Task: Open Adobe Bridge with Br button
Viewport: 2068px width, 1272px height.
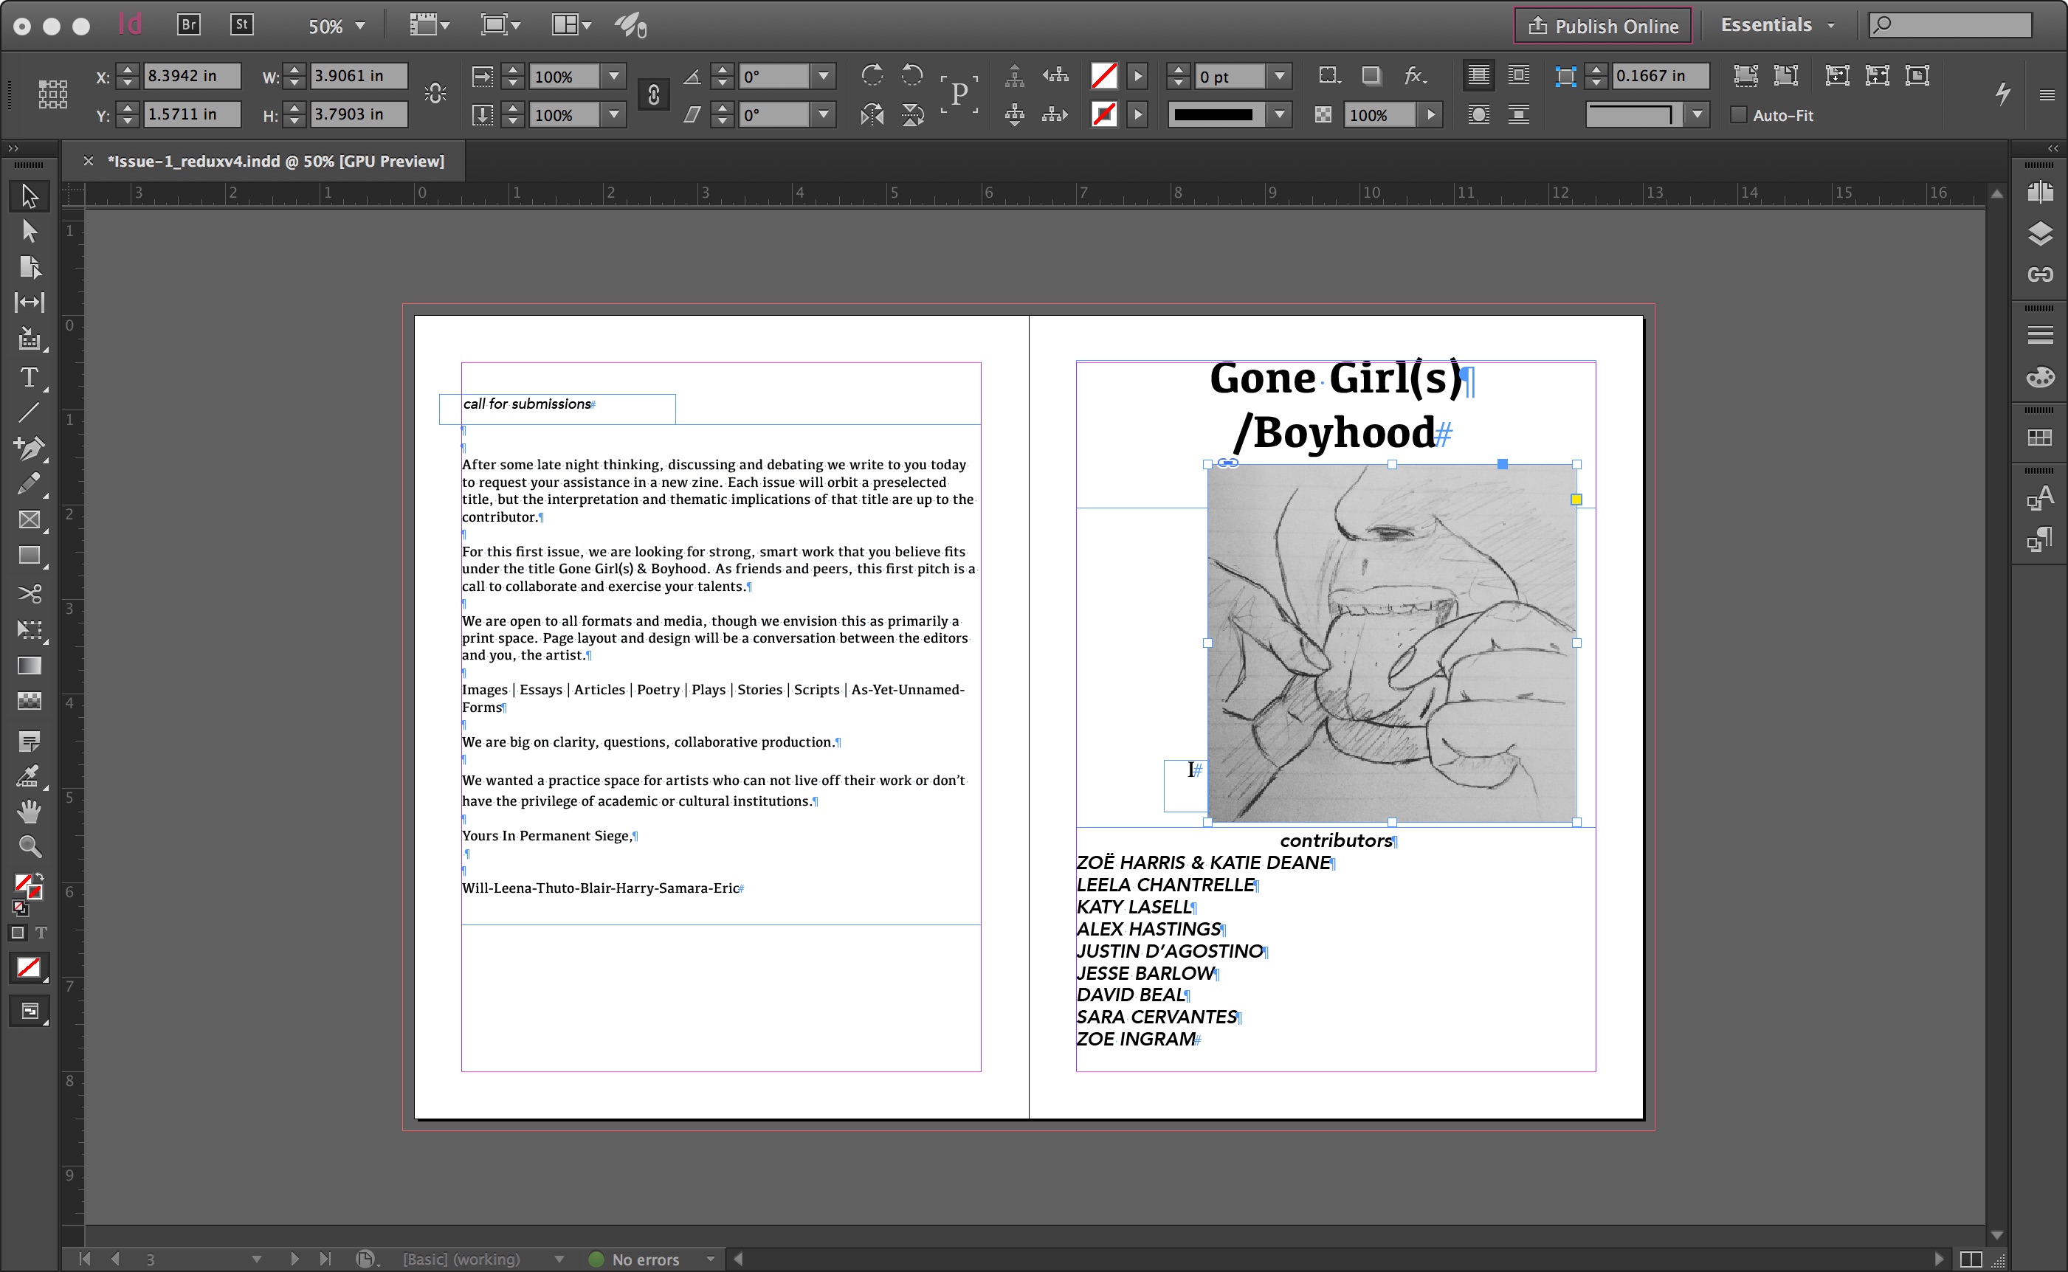Action: [x=189, y=24]
